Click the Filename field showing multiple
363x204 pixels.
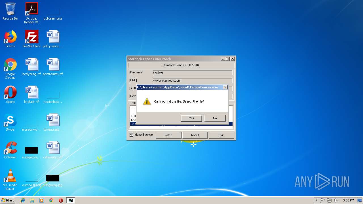point(193,73)
